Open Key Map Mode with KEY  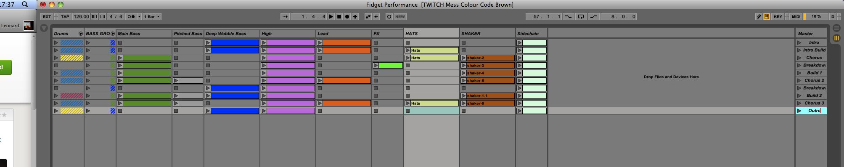(x=778, y=17)
